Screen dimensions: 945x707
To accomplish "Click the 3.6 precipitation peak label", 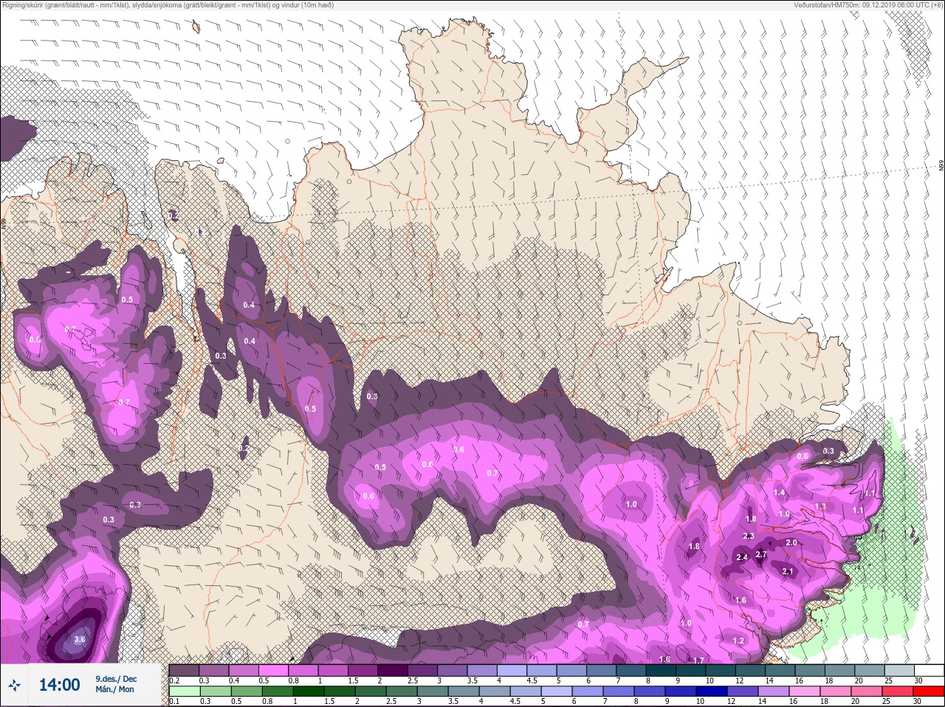I will pos(80,640).
